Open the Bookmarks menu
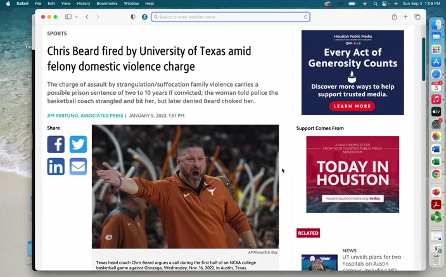The width and height of the screenshot is (446, 277). pos(107,4)
